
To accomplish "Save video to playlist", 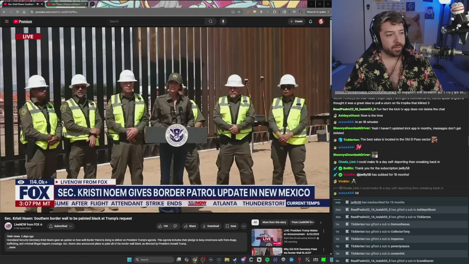I will pos(231,226).
